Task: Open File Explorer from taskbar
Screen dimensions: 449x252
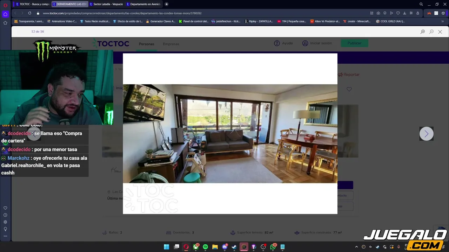Action: tap(215, 247)
